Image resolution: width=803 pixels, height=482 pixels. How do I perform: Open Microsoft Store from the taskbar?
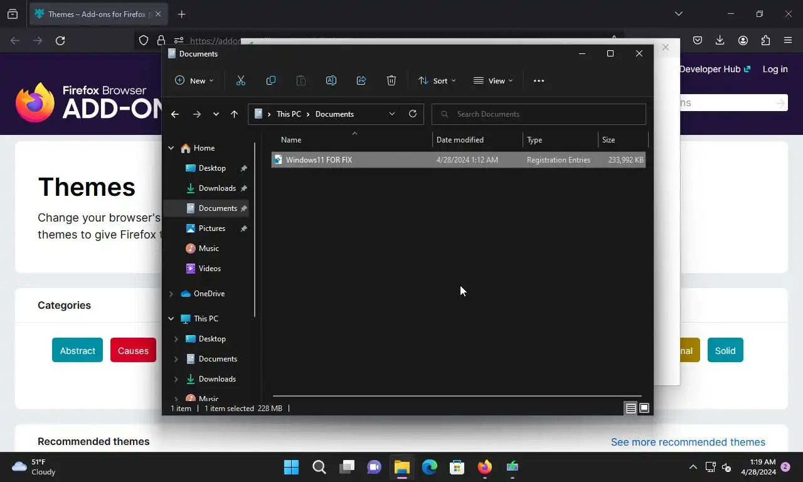[457, 467]
